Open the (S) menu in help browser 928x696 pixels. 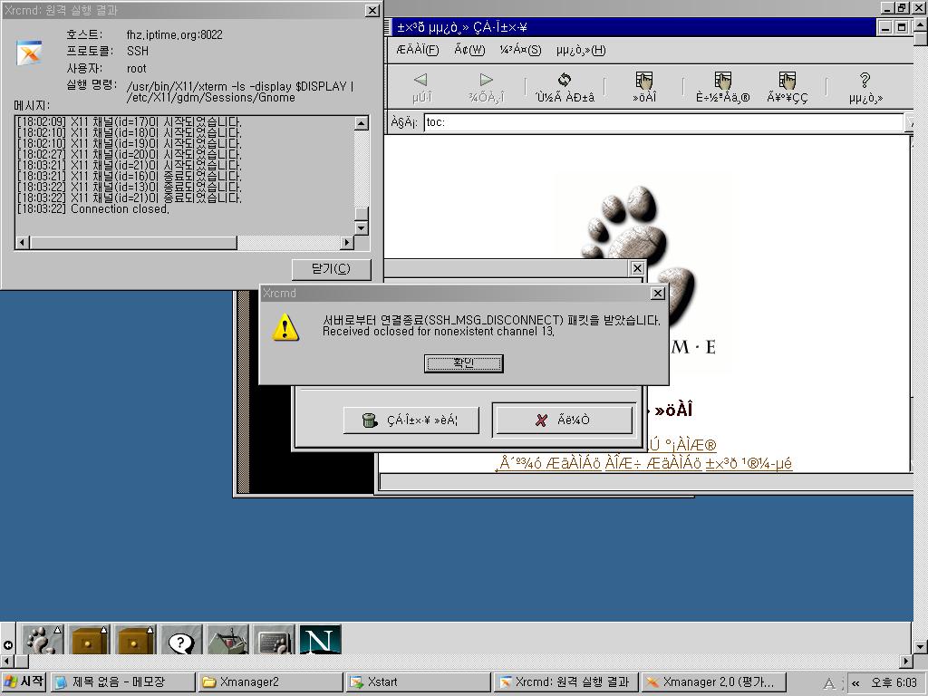click(x=520, y=50)
